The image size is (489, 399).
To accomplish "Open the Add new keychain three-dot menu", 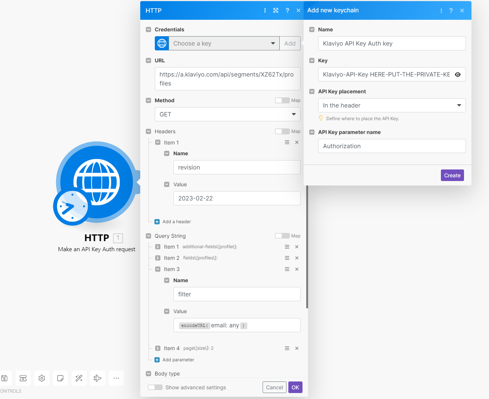I will point(441,10).
